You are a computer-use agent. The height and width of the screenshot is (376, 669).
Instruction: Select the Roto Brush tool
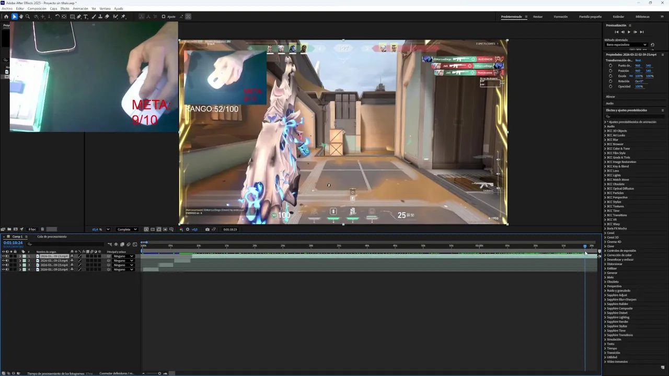[x=116, y=17]
